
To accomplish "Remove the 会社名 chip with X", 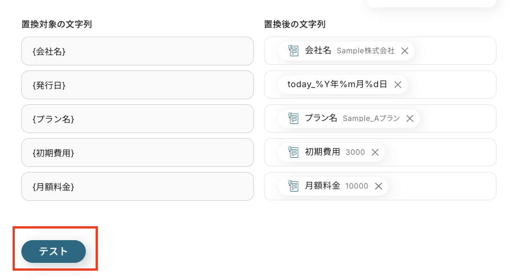I will coord(405,51).
